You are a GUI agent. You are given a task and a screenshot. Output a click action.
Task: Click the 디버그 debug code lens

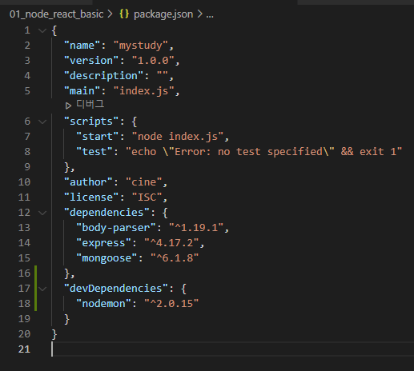click(90, 104)
